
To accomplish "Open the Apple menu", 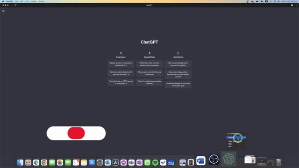I will (3, 1).
